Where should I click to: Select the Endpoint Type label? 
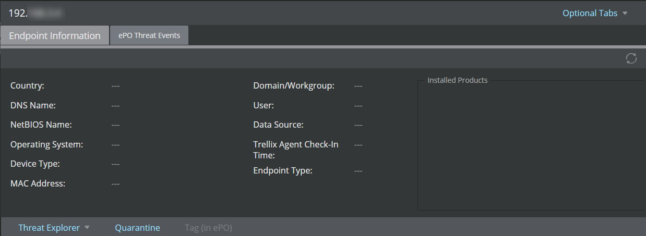283,170
